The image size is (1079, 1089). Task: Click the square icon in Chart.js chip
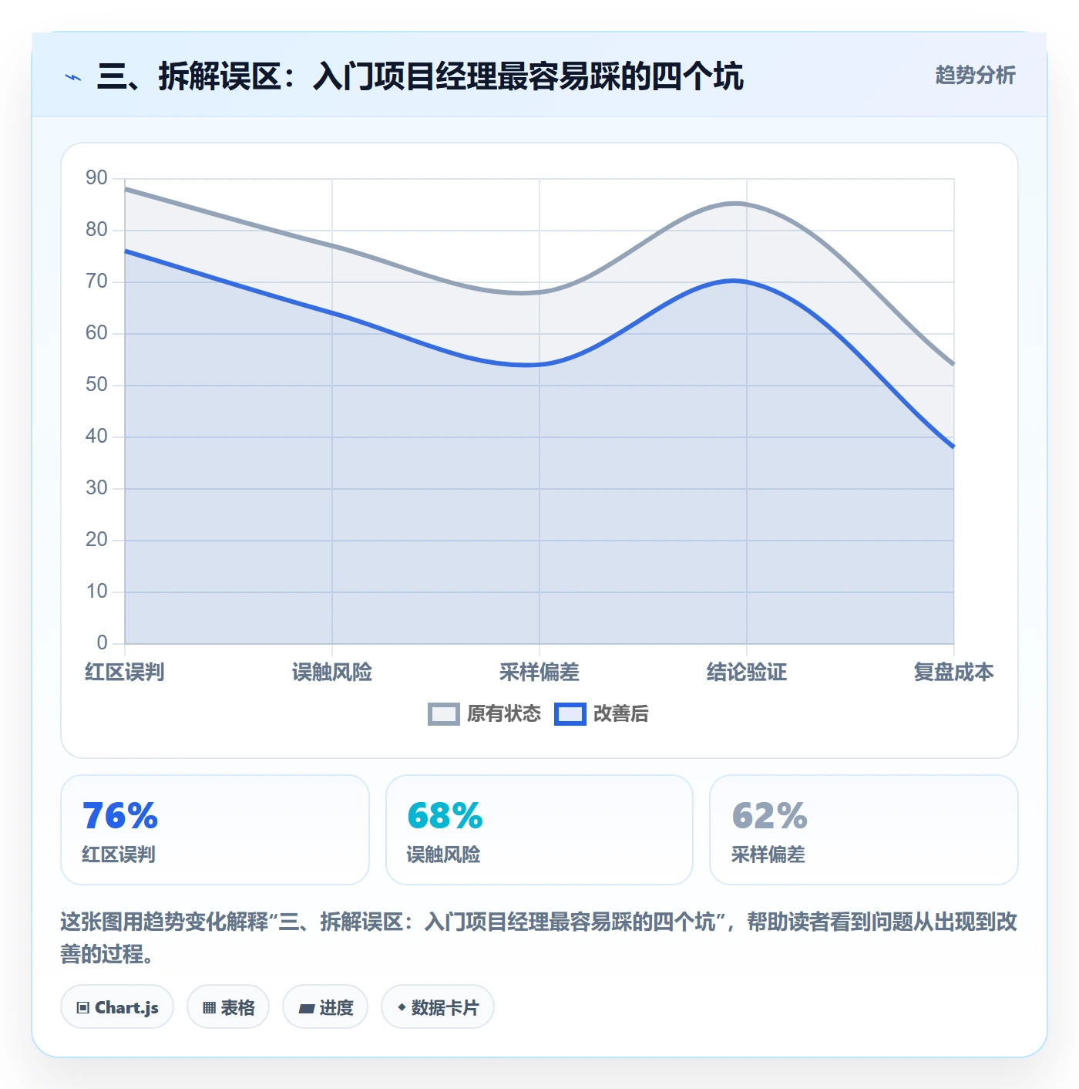pos(83,1008)
